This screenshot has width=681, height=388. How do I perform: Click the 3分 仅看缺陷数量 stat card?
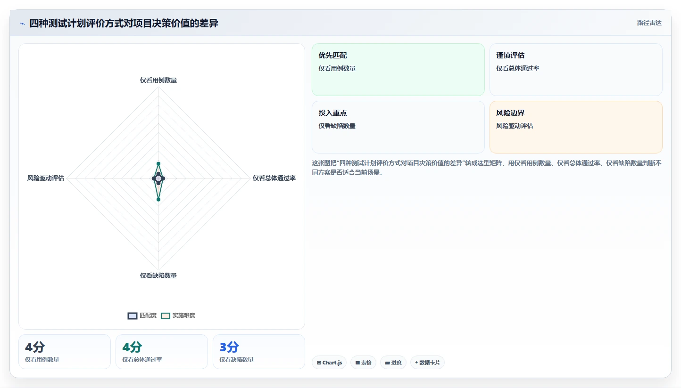(x=259, y=352)
